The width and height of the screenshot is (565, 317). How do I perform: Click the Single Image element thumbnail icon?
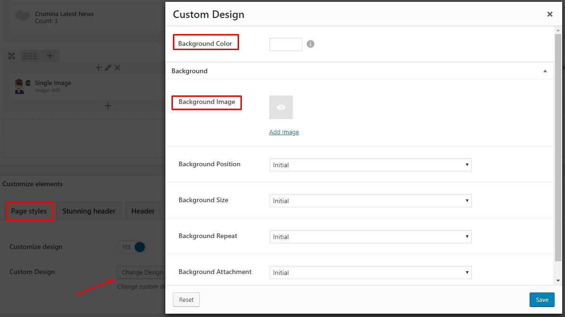coord(22,86)
